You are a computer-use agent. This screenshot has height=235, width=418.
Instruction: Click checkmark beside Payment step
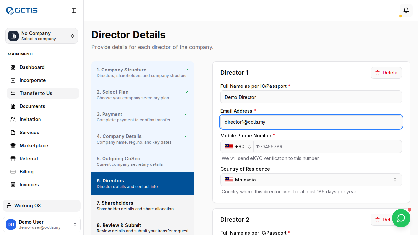click(x=187, y=114)
